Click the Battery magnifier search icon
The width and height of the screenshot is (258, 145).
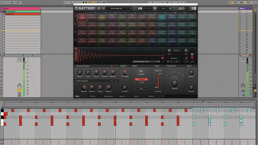point(99,8)
